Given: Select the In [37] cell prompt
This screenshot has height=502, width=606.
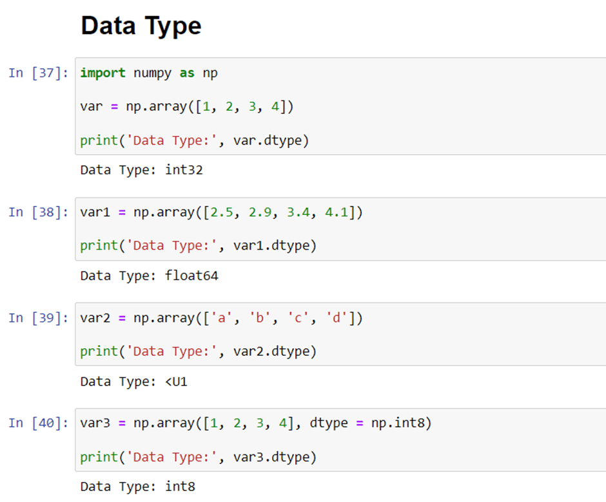Looking at the screenshot, I should 39,73.
